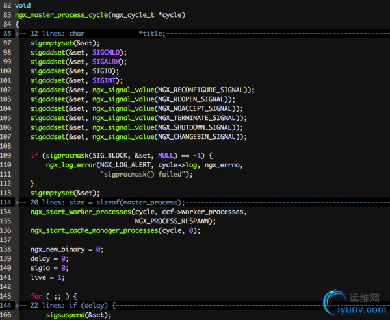Viewport: 390px width, 320px height.
Task: Click sigsuspend on line 166
Action: 66,315
